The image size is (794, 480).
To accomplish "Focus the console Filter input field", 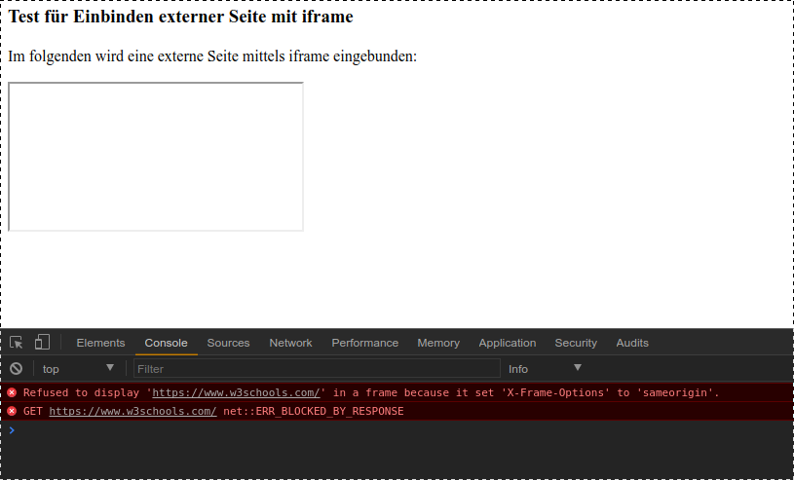I will pos(317,369).
